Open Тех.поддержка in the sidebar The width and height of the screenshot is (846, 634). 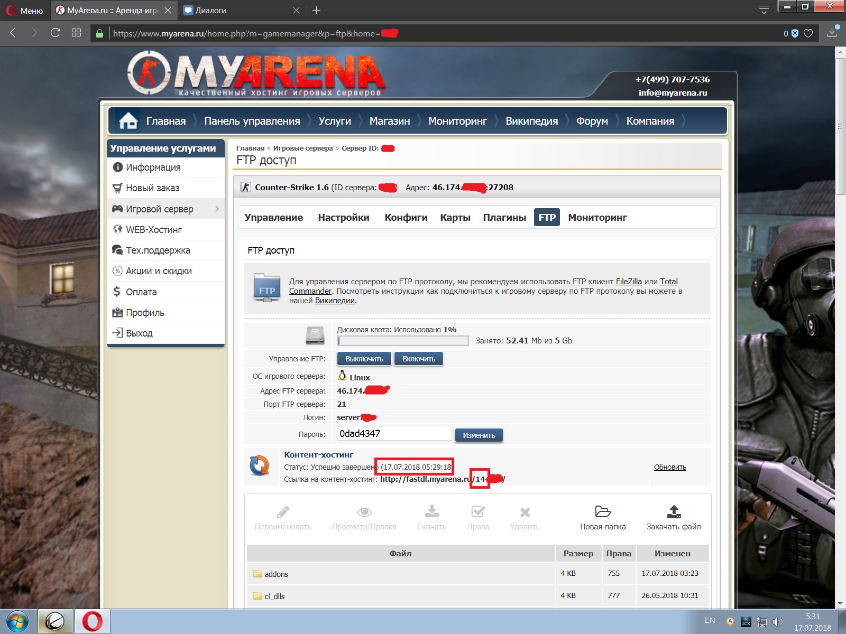coord(166,250)
